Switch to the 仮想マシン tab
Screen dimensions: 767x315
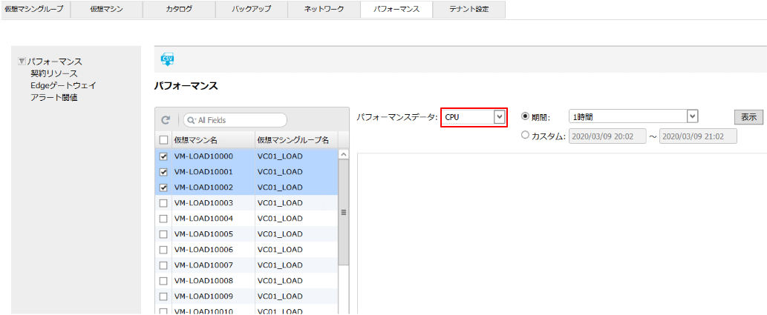106,10
